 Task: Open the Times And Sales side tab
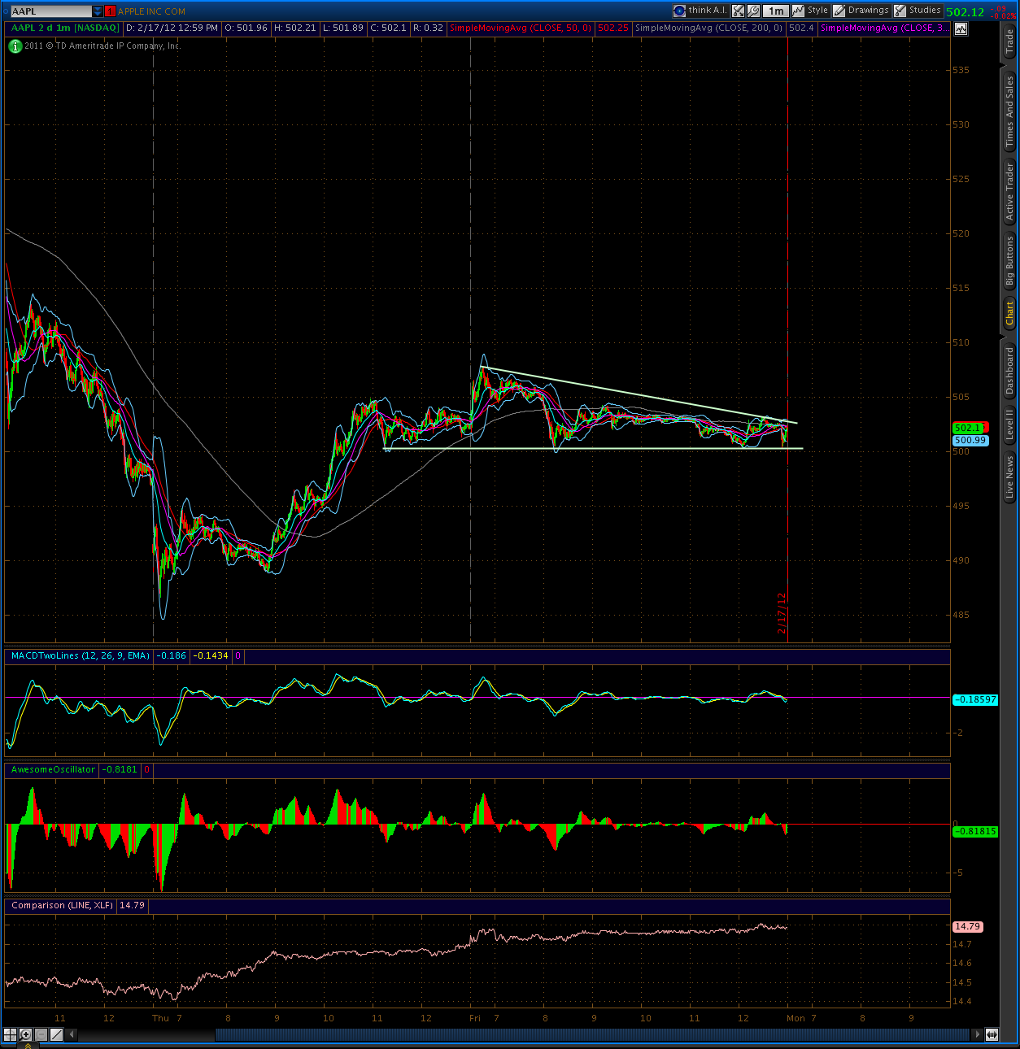click(x=1010, y=111)
